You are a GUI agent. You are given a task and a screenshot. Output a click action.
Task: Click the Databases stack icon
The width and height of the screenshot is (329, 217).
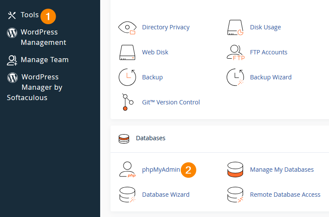point(124,139)
